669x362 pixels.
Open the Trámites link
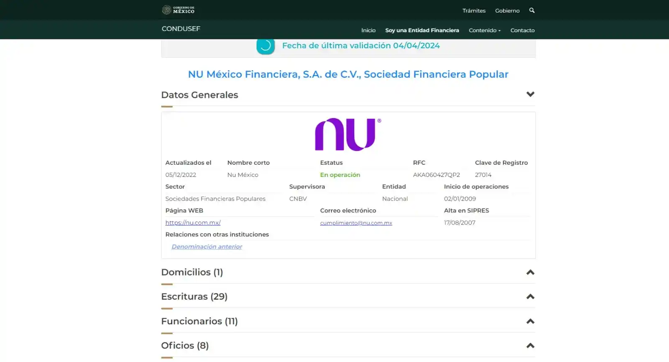pos(474,10)
